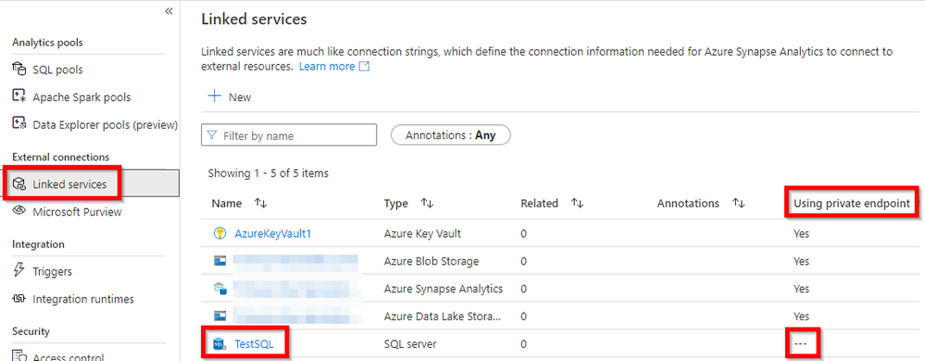Click Integration runtimes icon

tap(19, 299)
